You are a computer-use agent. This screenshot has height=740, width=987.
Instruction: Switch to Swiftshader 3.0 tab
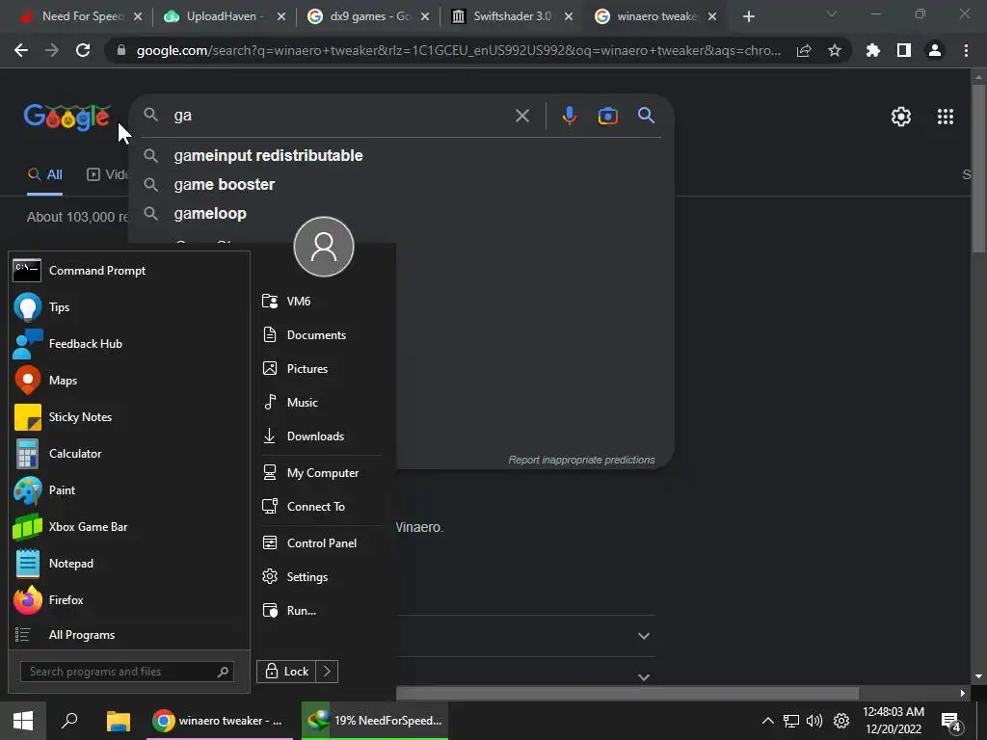tap(511, 16)
